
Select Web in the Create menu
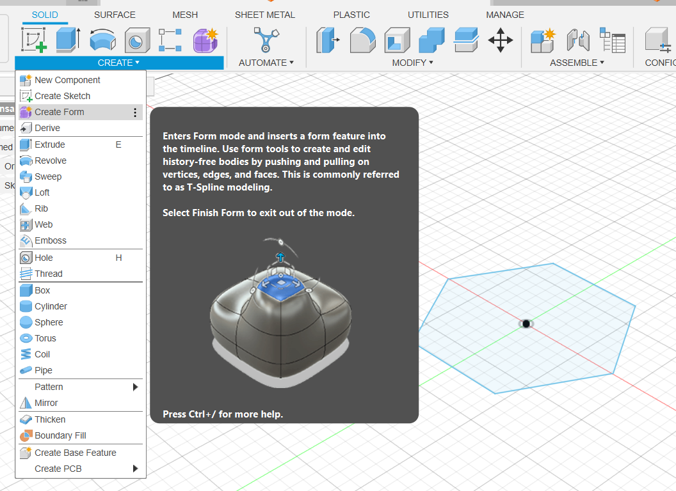(x=81, y=224)
